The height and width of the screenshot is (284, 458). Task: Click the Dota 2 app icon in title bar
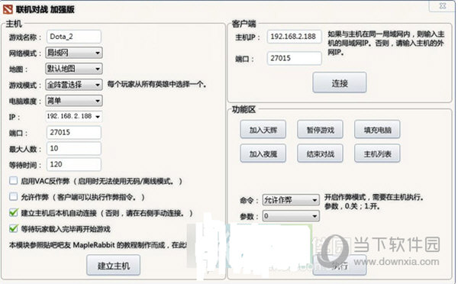point(8,9)
